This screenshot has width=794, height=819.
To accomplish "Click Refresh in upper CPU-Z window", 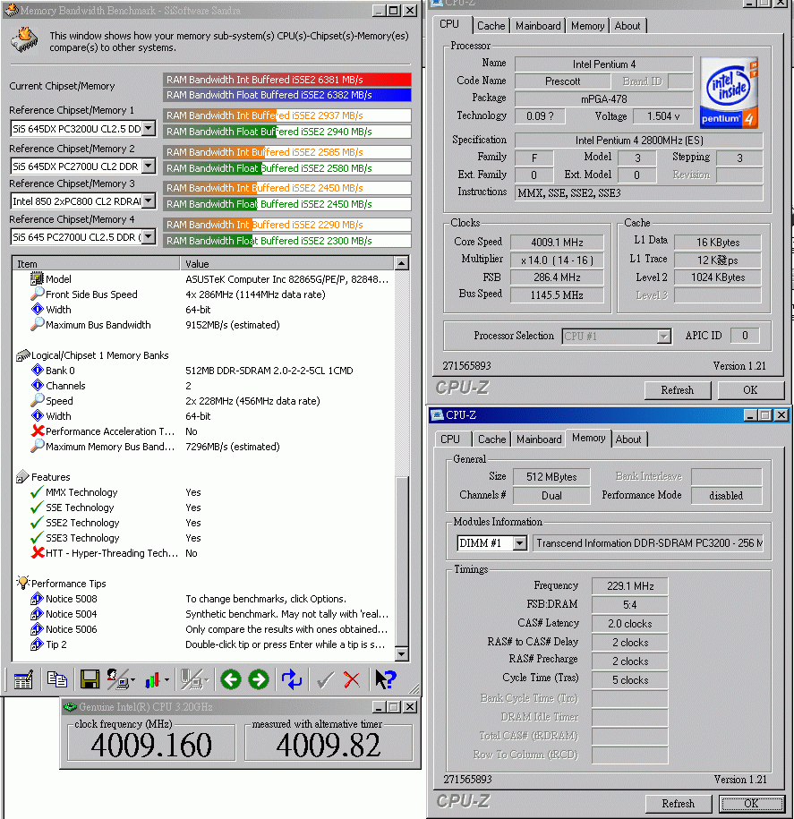I will pyautogui.click(x=678, y=390).
